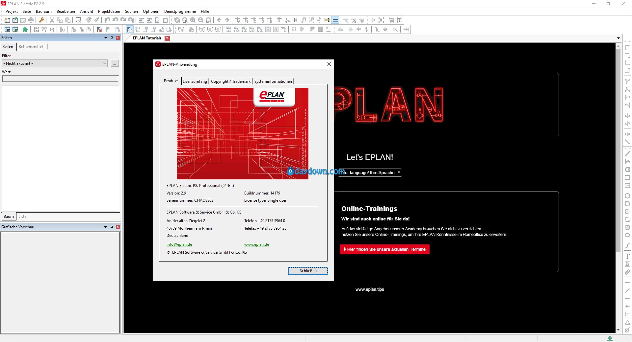
Task: Select the Baum tab
Action: (9, 217)
